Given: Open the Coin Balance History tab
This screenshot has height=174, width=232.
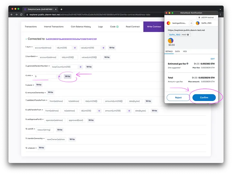Looking at the screenshot, I should coord(81,27).
